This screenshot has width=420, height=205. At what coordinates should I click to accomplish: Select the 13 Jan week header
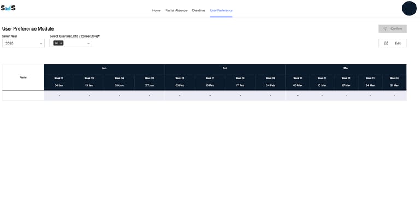coord(89,82)
